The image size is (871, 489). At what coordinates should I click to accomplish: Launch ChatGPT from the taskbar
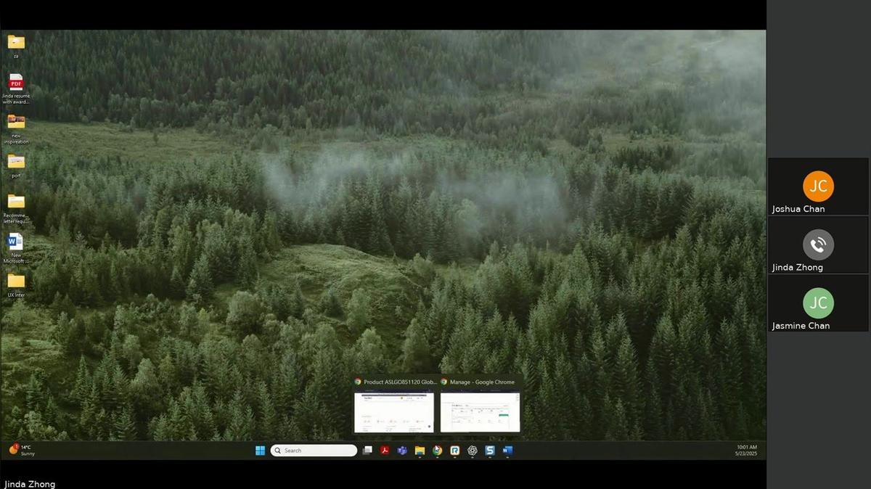[472, 450]
